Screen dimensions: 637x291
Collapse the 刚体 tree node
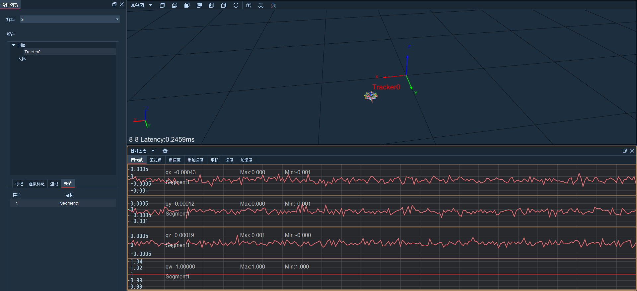point(14,45)
